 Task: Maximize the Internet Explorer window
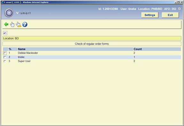[178, 2]
